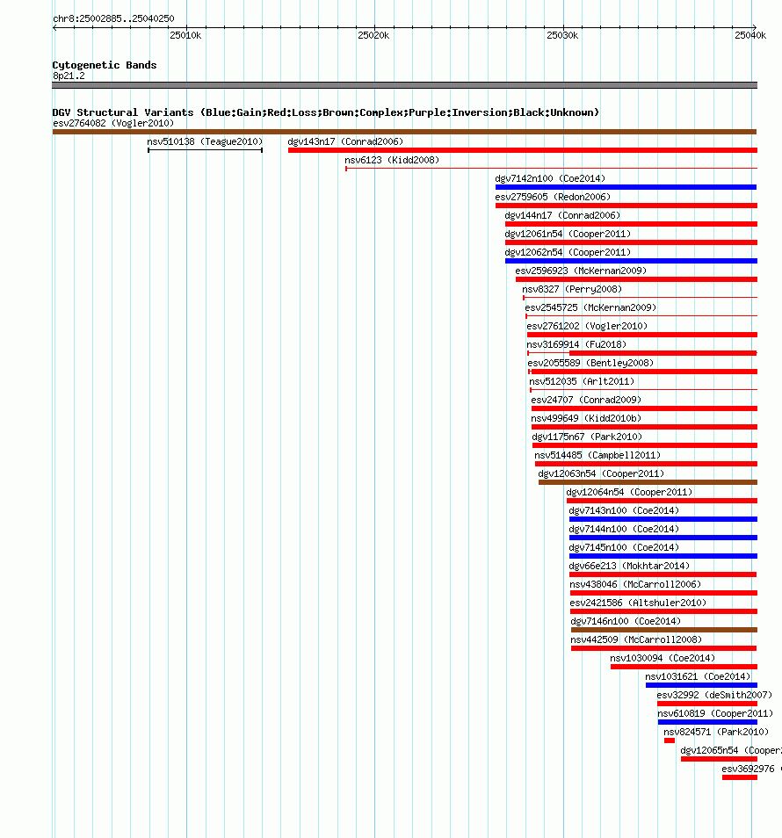
Task: Click the DGV Structural Variants track title
Action: 326,112
